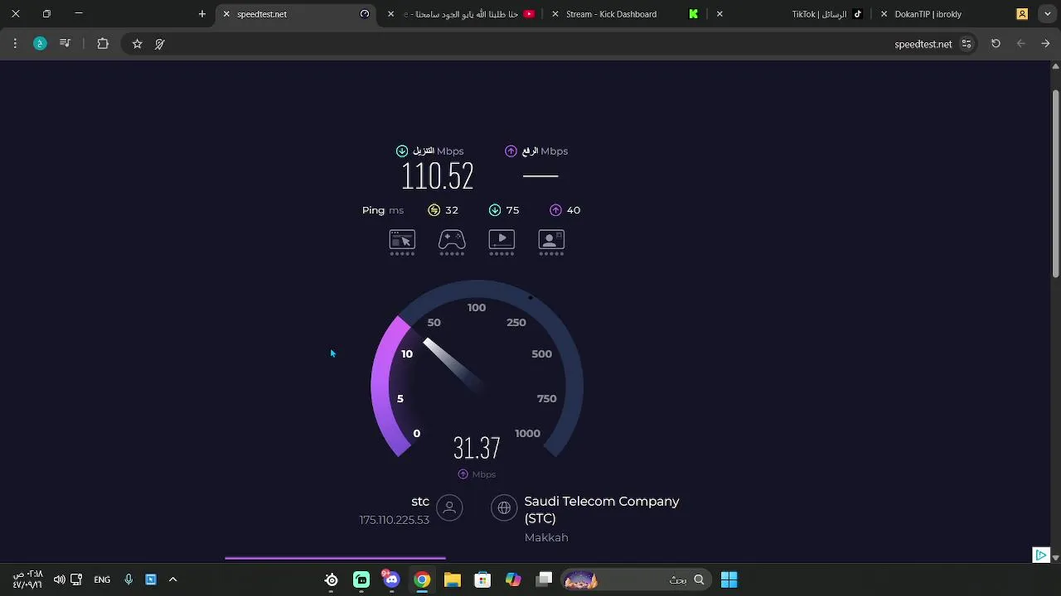Click the right-pointing navigation arrow in toolbar
The height and width of the screenshot is (596, 1061).
coord(1045,44)
